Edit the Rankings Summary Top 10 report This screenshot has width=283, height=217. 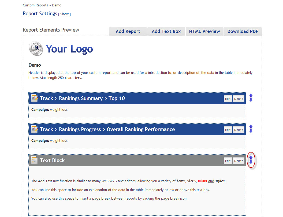[228, 99]
